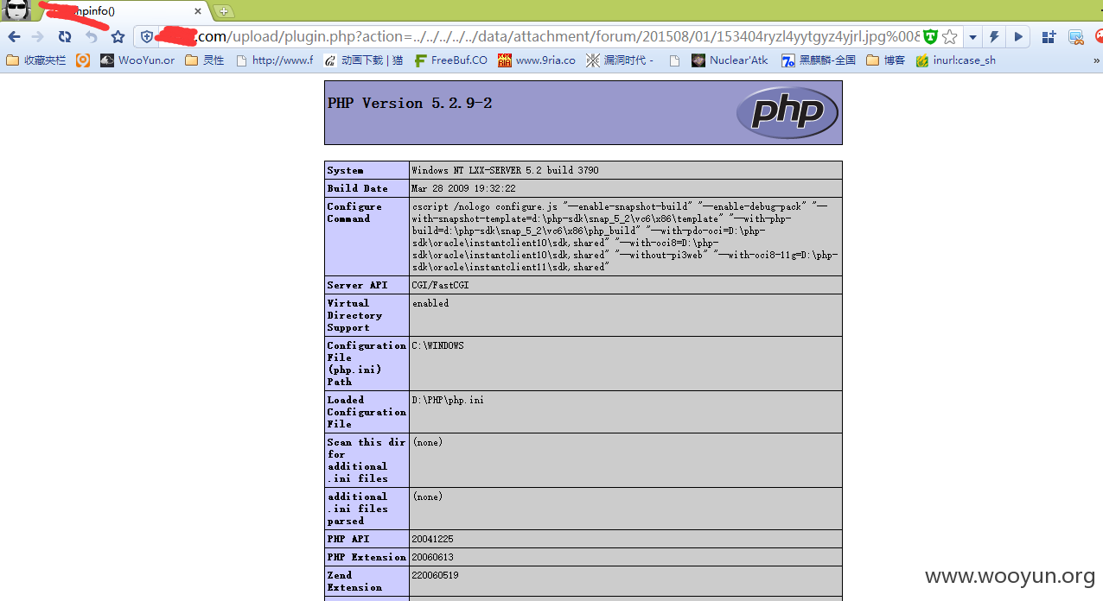
Task: Open the 博客 bookmark folder
Action: (886, 60)
